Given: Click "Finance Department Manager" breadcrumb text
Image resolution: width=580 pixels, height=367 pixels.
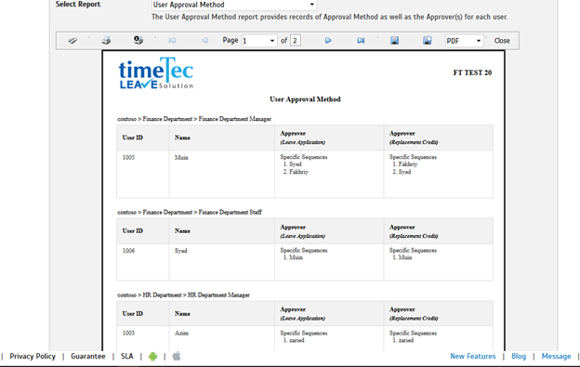Looking at the screenshot, I should [x=235, y=119].
